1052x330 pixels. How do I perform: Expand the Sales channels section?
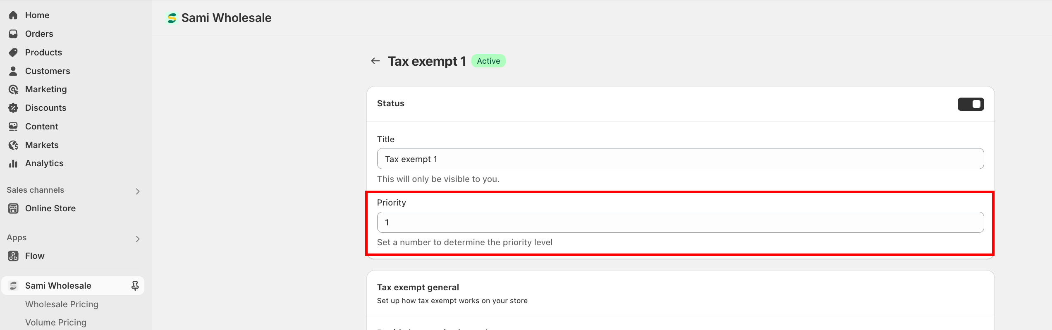138,191
